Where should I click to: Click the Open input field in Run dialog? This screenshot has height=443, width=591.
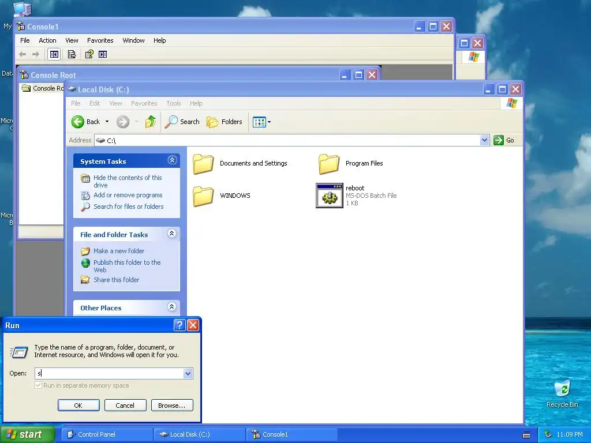[109, 373]
